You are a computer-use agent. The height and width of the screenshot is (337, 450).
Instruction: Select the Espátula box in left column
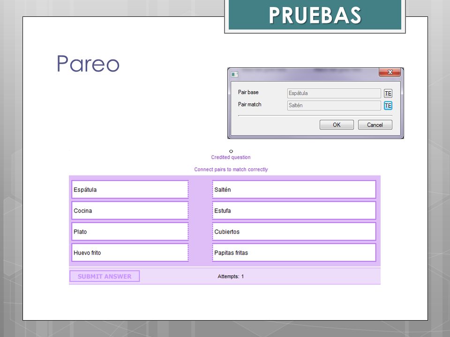pyautogui.click(x=130, y=190)
